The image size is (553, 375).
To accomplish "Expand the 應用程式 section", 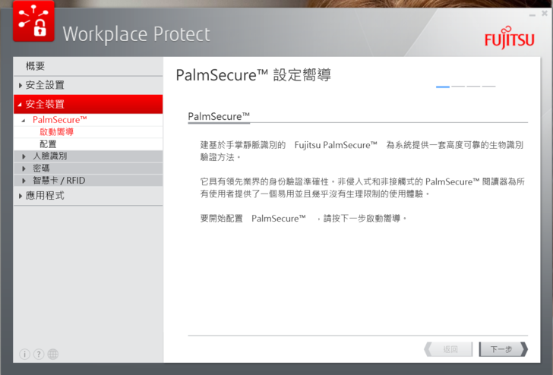I will point(45,195).
